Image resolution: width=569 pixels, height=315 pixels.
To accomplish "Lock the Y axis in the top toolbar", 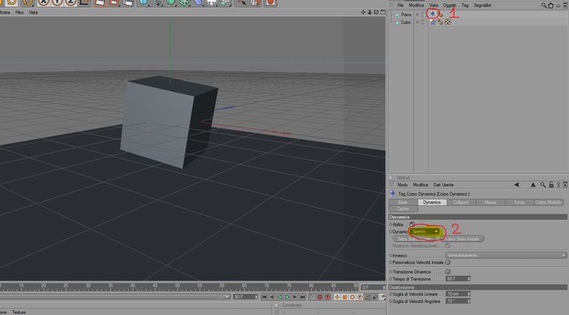I will [x=57, y=2].
